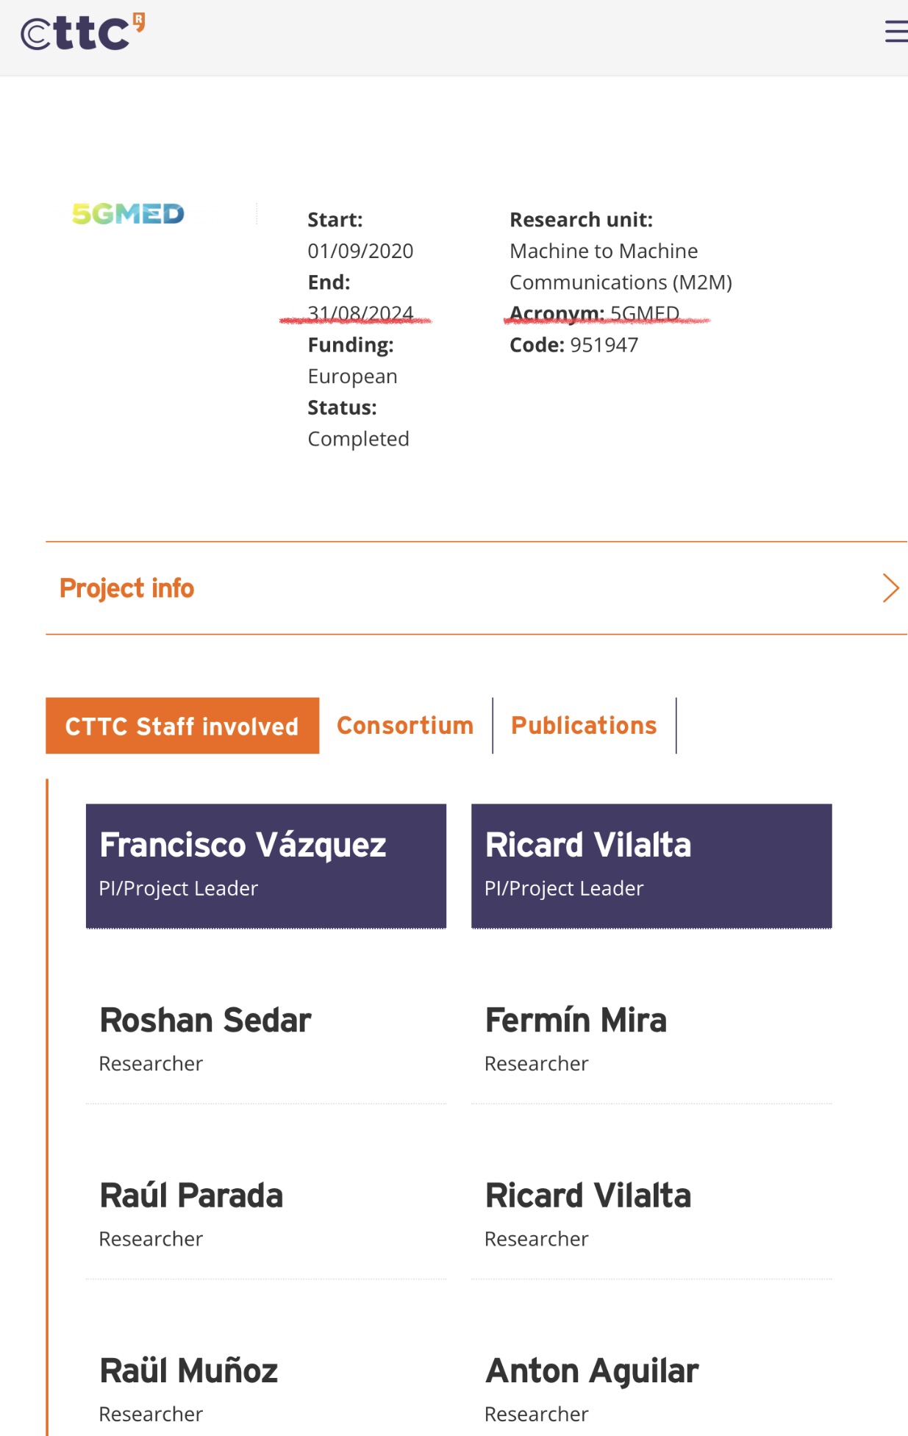Click the 5GMED project logo
The image size is (908, 1436).
pyautogui.click(x=128, y=214)
